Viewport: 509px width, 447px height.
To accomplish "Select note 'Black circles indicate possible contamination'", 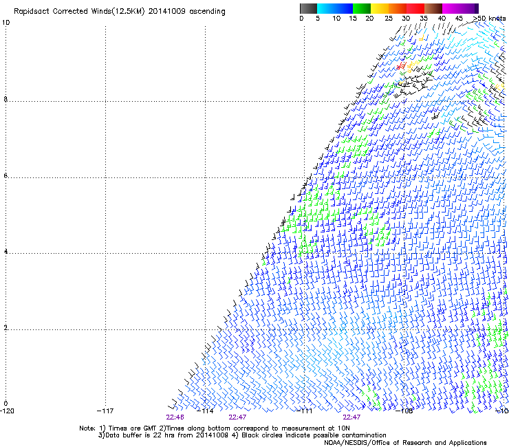I will tap(314, 435).
